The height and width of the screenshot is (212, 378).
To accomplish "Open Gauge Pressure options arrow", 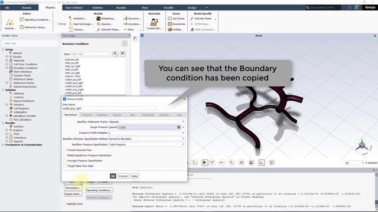I will 184,127.
